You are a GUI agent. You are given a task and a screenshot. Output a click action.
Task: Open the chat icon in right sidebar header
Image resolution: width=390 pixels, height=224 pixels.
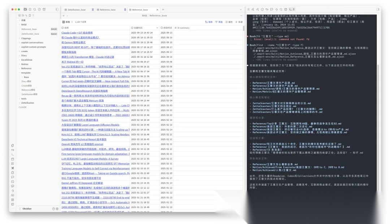[x=272, y=9]
